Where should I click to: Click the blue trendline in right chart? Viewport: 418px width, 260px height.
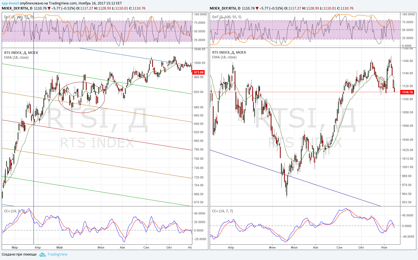click(x=295, y=178)
